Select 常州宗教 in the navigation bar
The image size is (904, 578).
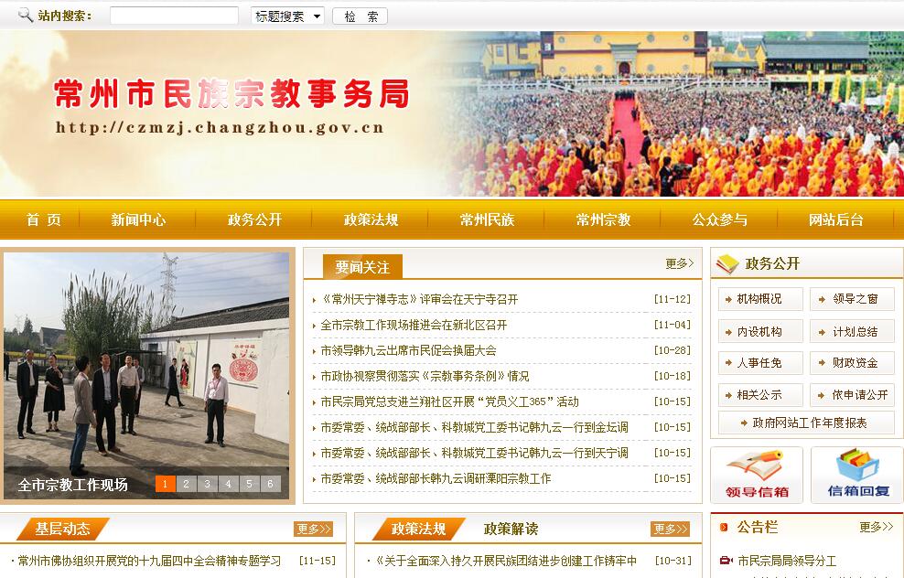tap(603, 220)
